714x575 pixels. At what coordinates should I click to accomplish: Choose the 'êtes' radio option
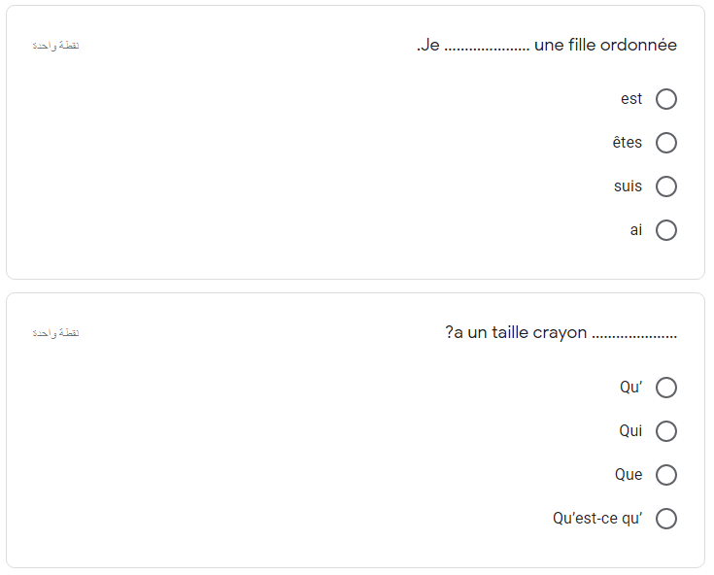coord(665,143)
